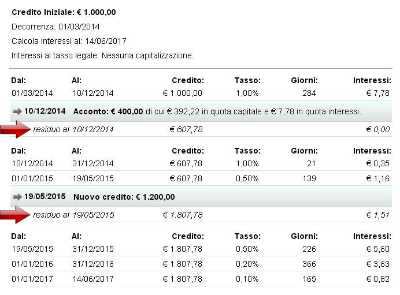Click the interest value € 7,78 in first row
Screen dimensions: 400x295
[x=378, y=93]
